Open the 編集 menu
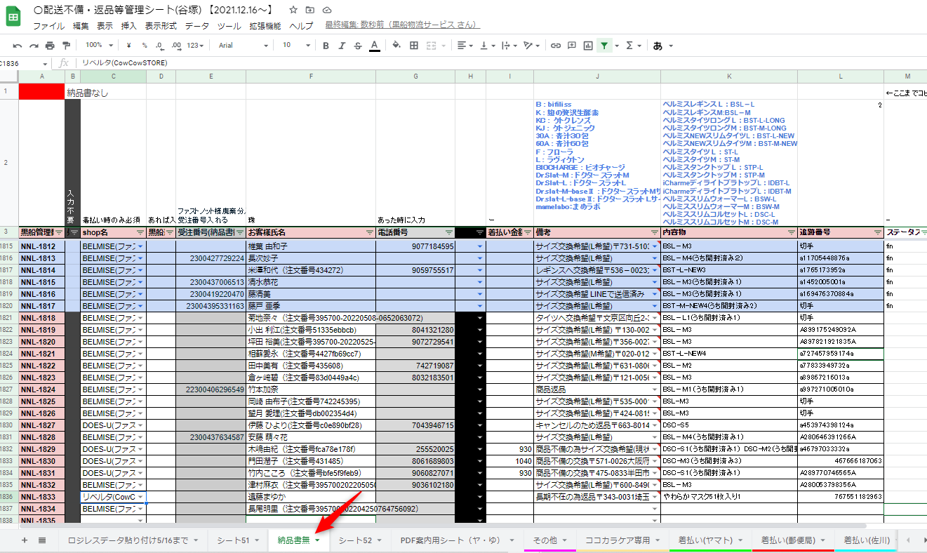 point(81,25)
